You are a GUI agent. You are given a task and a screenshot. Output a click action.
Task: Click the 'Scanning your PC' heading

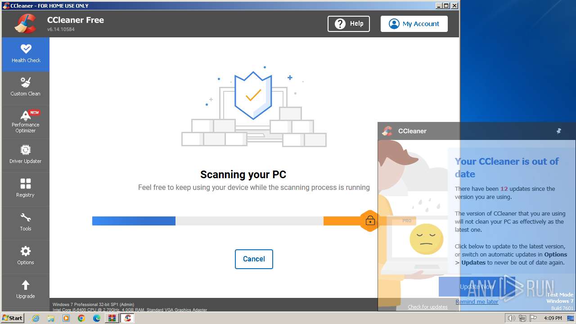click(x=243, y=175)
